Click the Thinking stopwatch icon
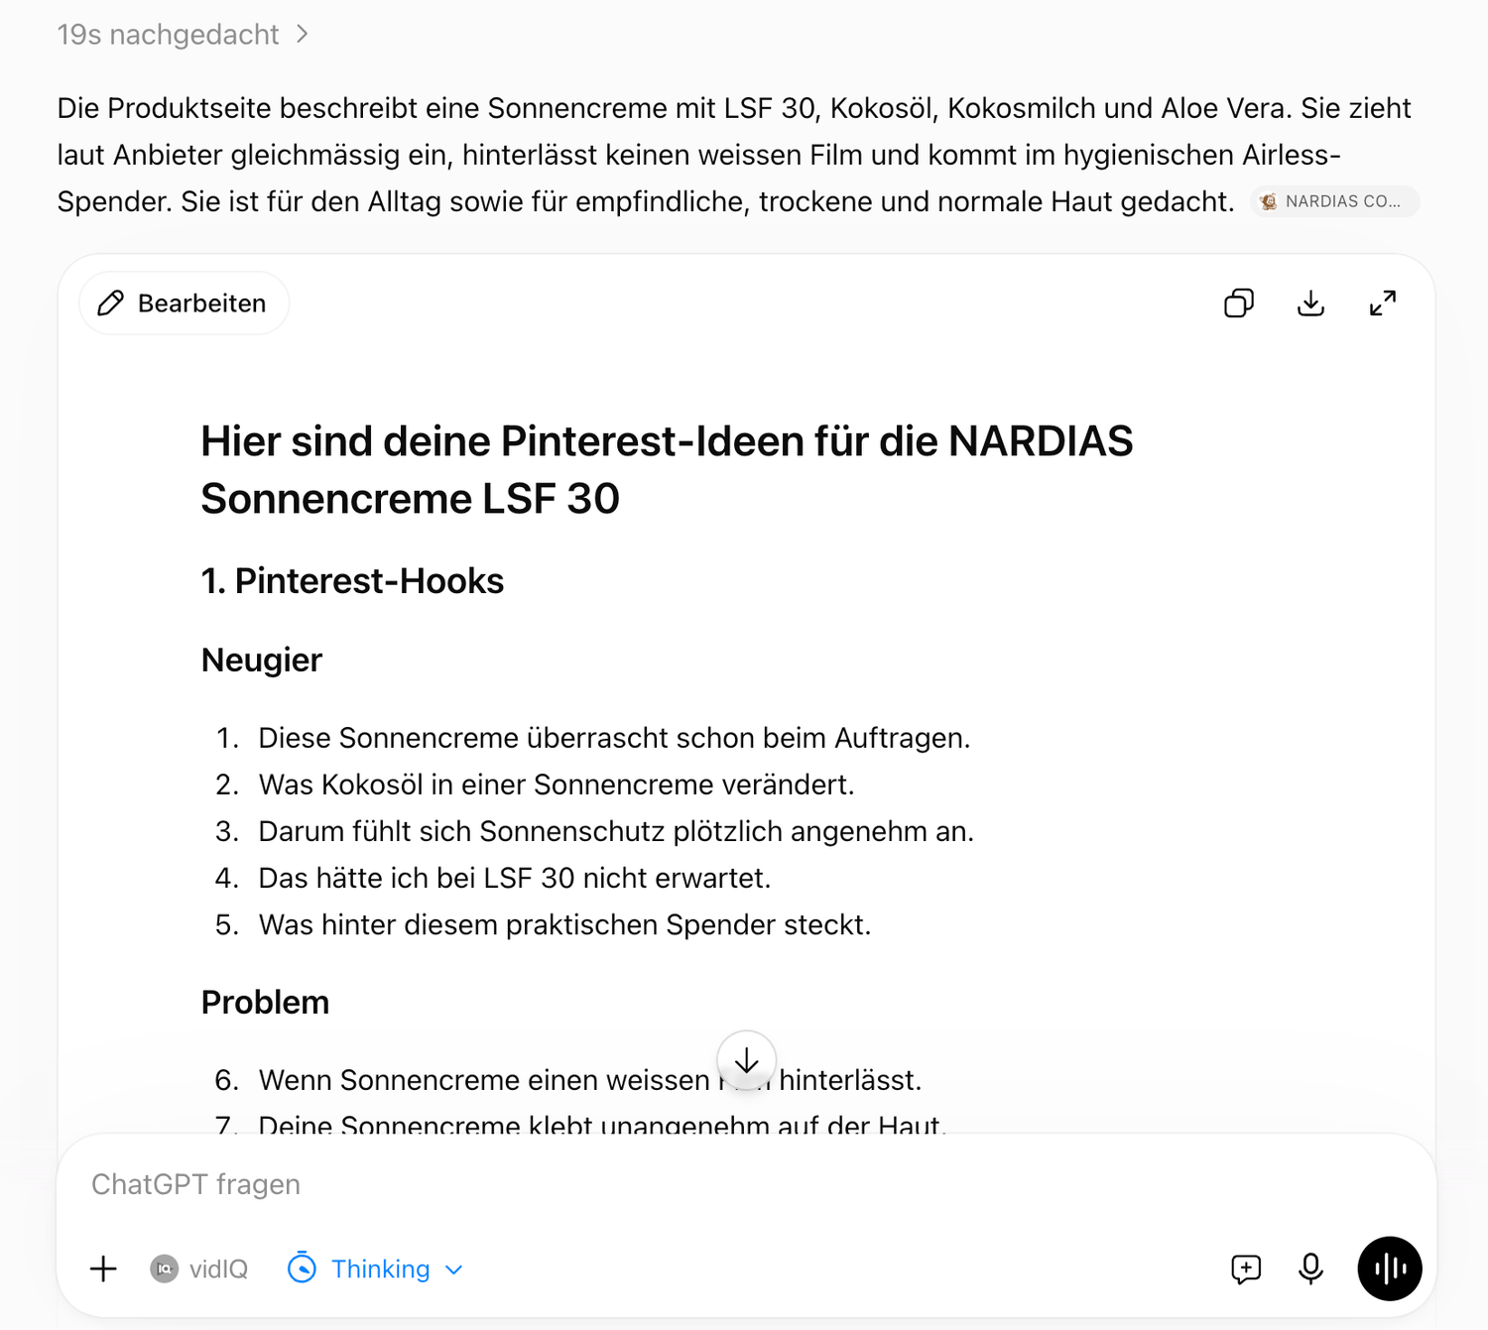Viewport: 1488px width, 1330px height. point(302,1268)
